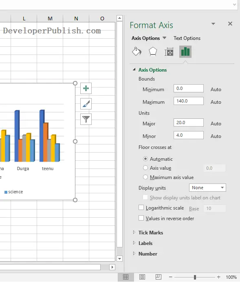The image size is (240, 282).
Task: Click the horizontal scrollbar track
Action: click(105, 267)
